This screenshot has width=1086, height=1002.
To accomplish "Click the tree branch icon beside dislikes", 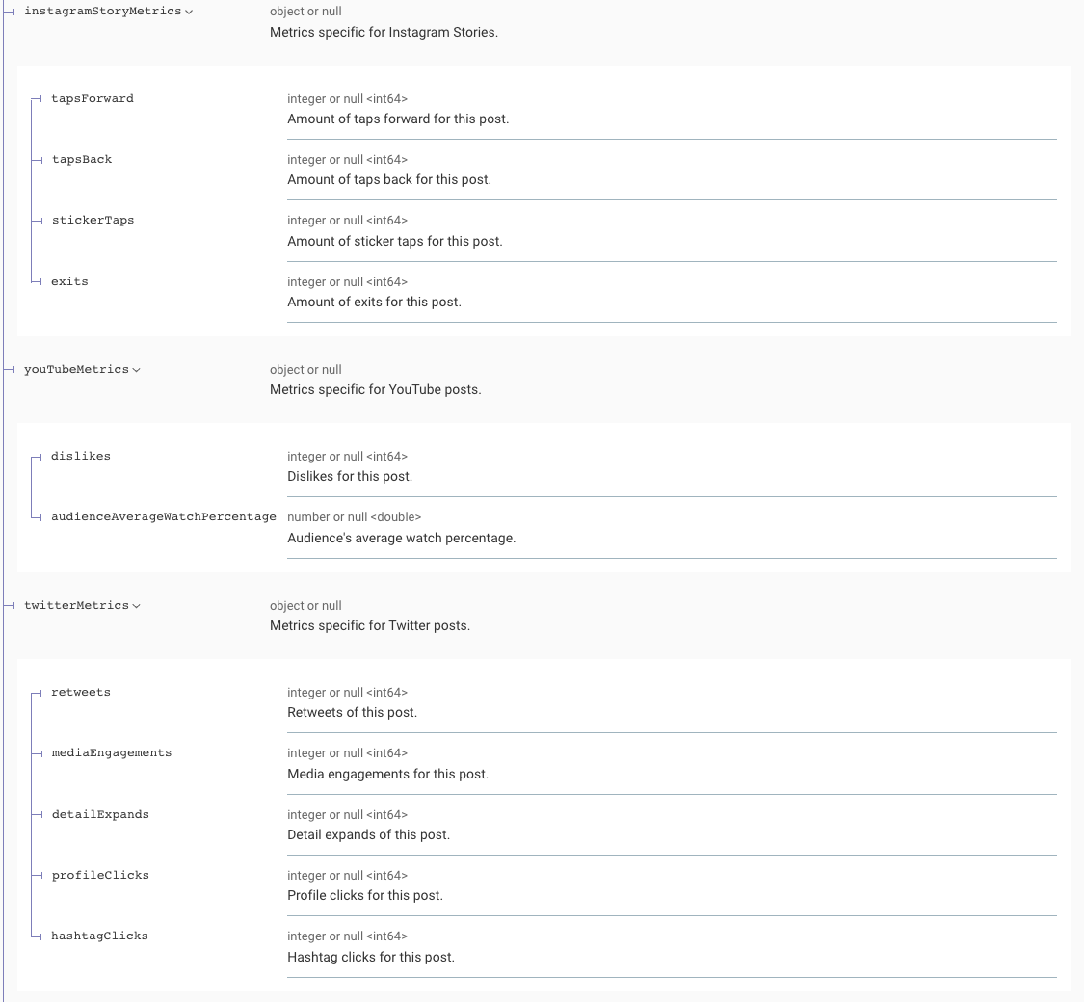I will pyautogui.click(x=40, y=456).
